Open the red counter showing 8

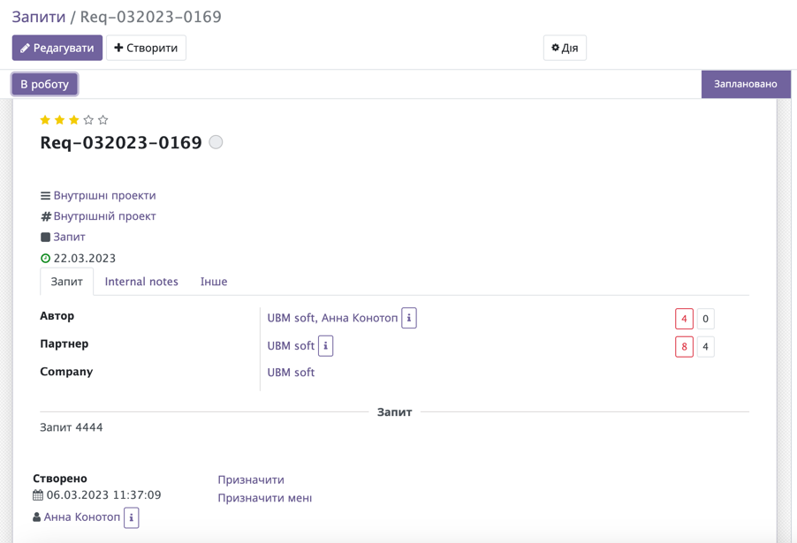click(684, 346)
